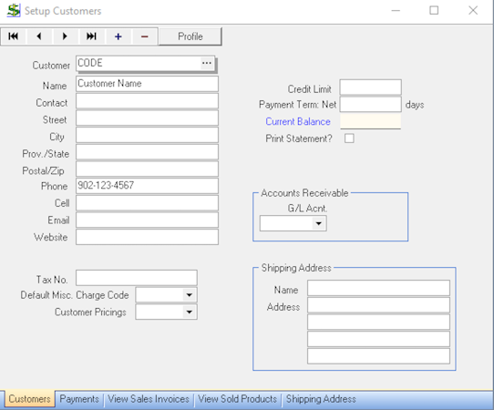This screenshot has height=410, width=494.
Task: Toggle the Print Statement checkbox
Action: (x=349, y=138)
